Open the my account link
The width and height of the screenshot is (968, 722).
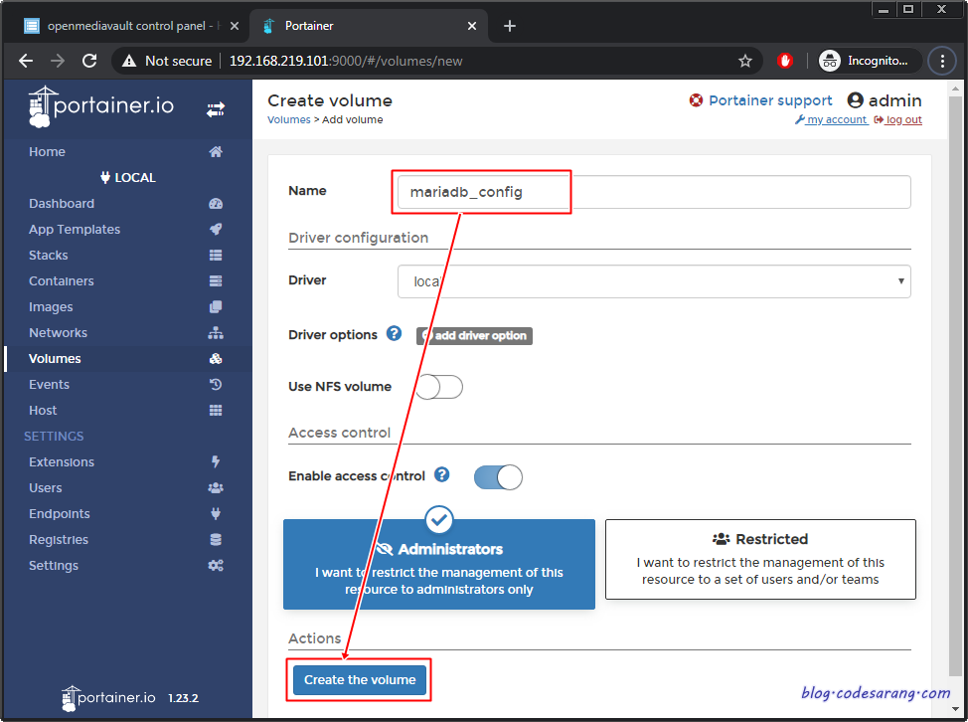coord(831,119)
